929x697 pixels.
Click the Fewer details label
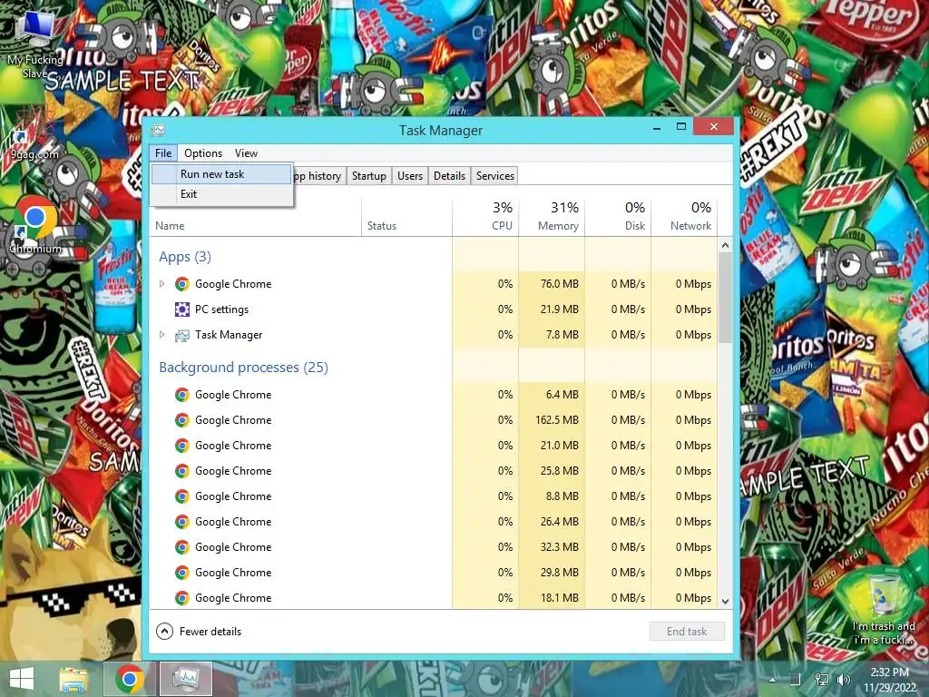pyautogui.click(x=210, y=632)
